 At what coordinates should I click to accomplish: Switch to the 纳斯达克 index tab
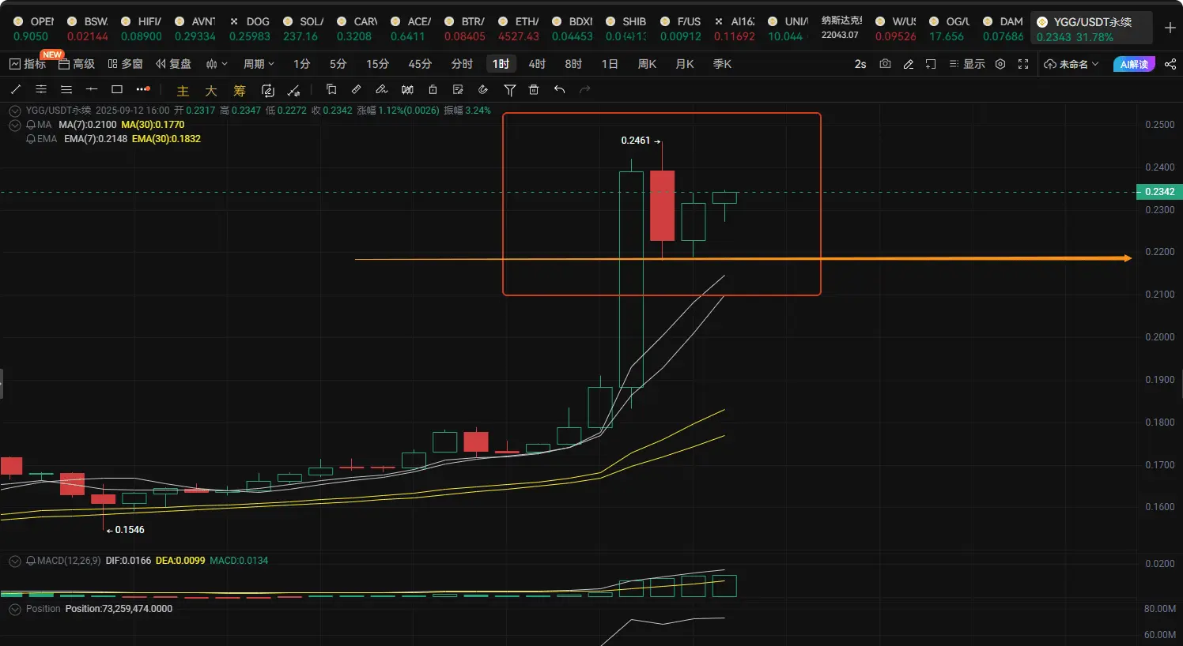point(841,27)
